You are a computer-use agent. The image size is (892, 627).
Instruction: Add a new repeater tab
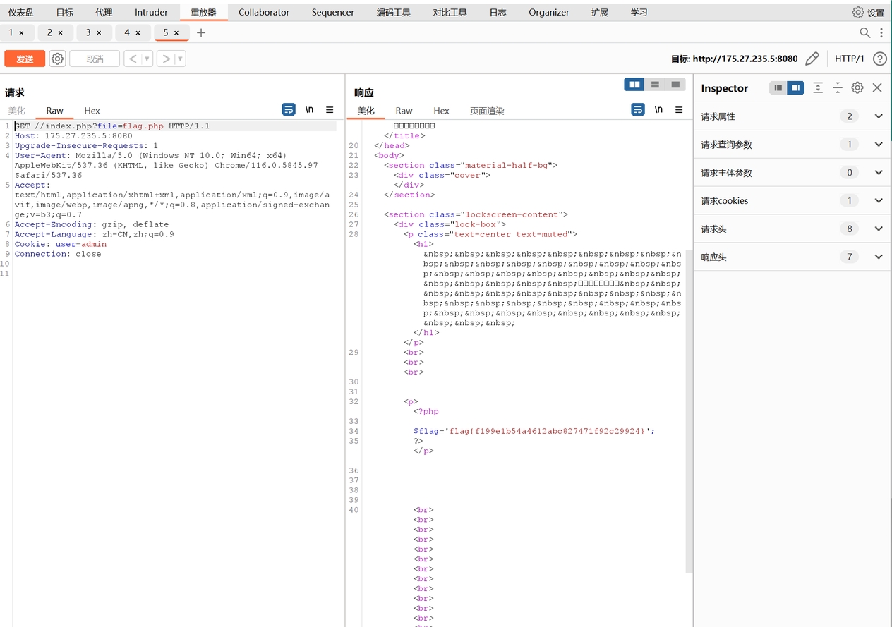click(201, 32)
